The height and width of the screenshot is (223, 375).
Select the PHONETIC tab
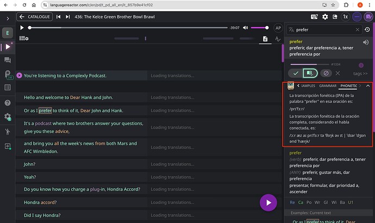point(349,86)
